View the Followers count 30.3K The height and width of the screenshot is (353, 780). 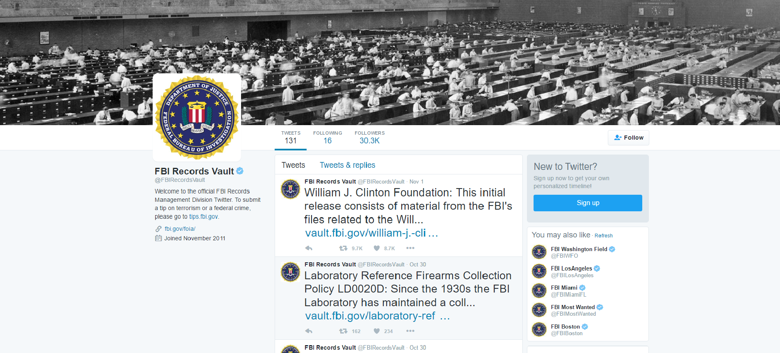(370, 138)
